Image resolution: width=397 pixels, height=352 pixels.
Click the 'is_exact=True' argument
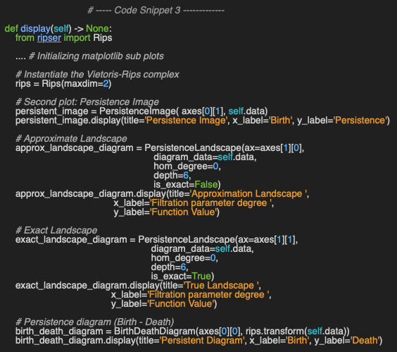[181, 276]
